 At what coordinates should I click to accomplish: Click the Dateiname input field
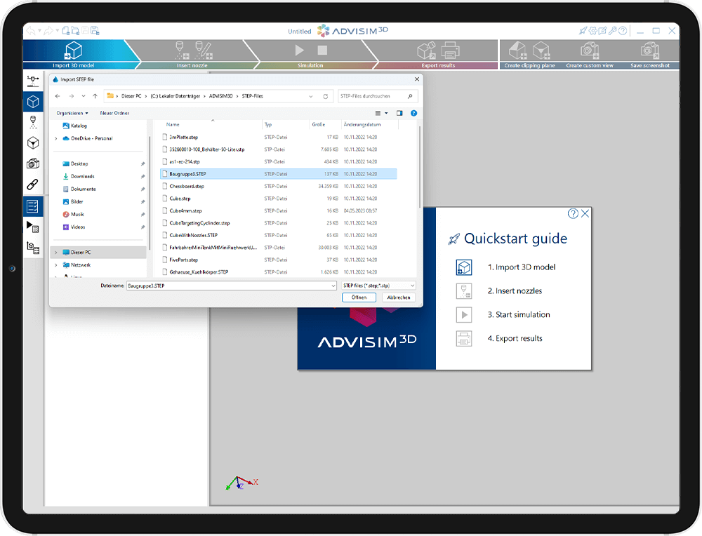[x=232, y=286]
